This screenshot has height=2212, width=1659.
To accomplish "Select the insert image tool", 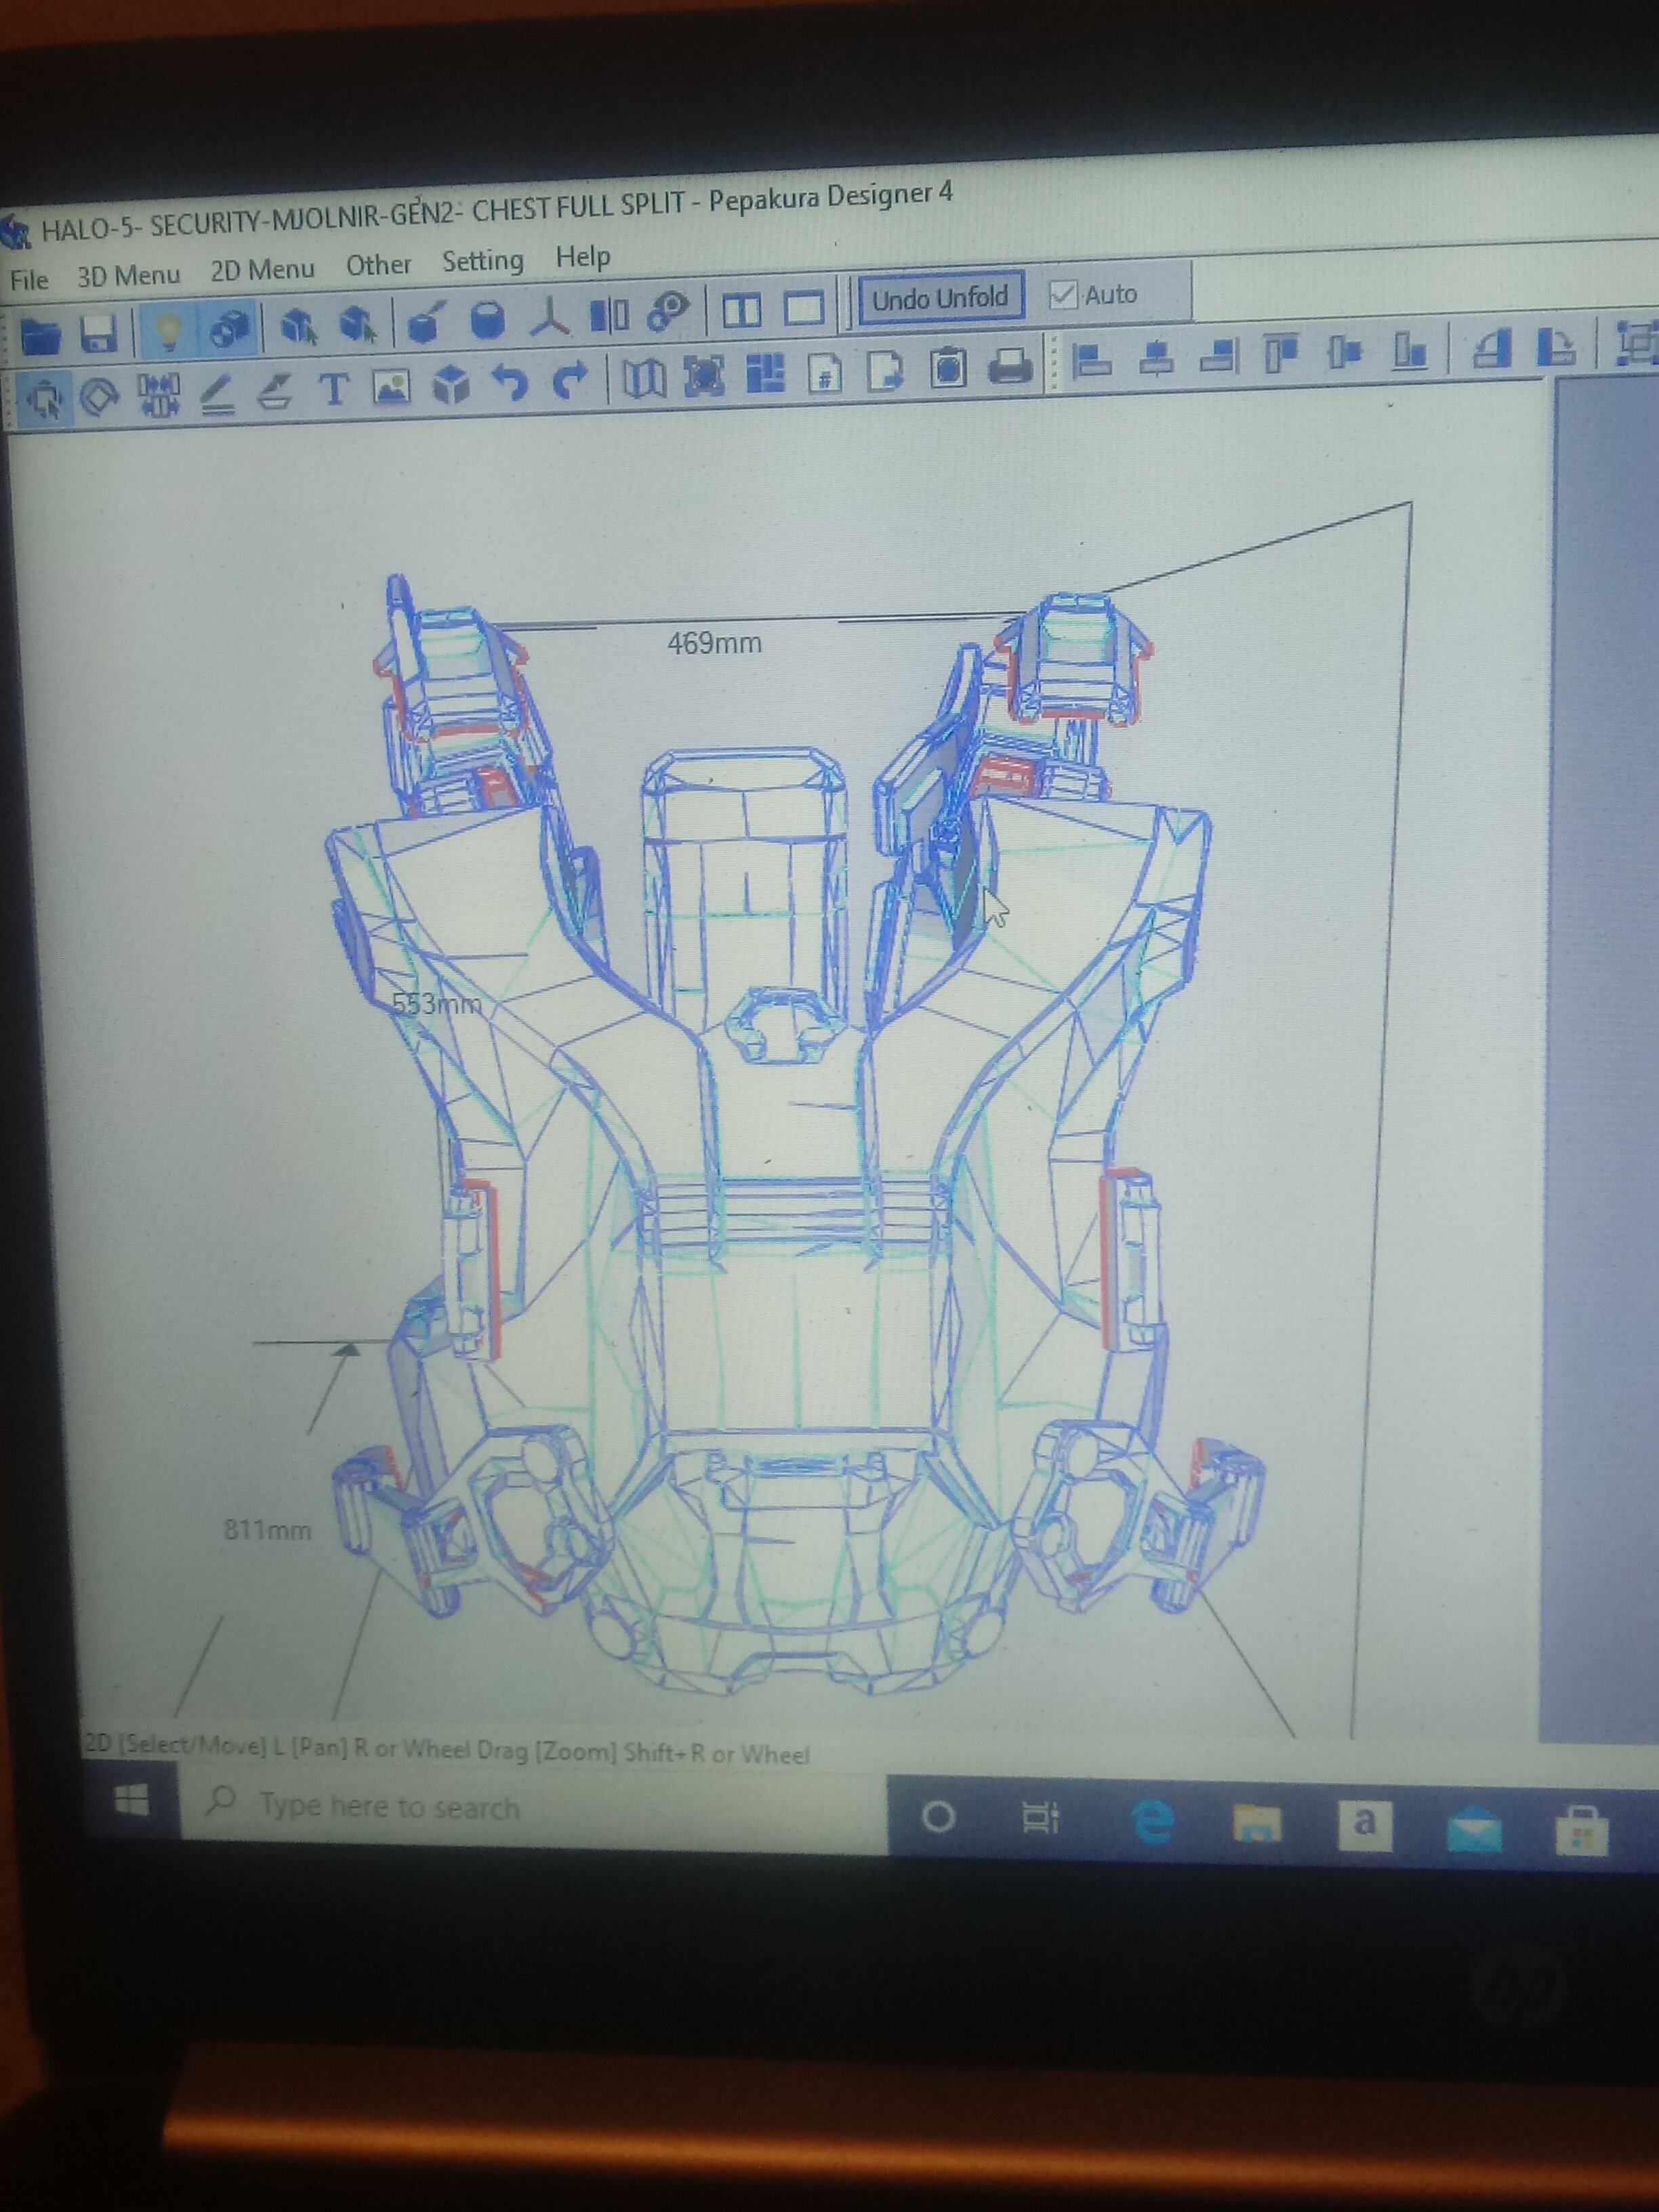I will tap(392, 387).
